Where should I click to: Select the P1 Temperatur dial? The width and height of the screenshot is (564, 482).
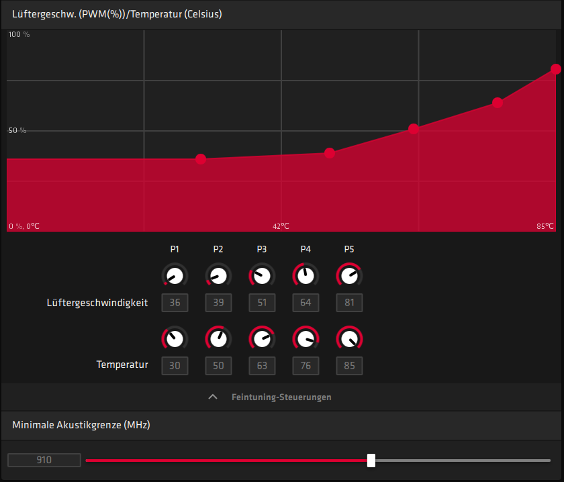pyautogui.click(x=175, y=338)
